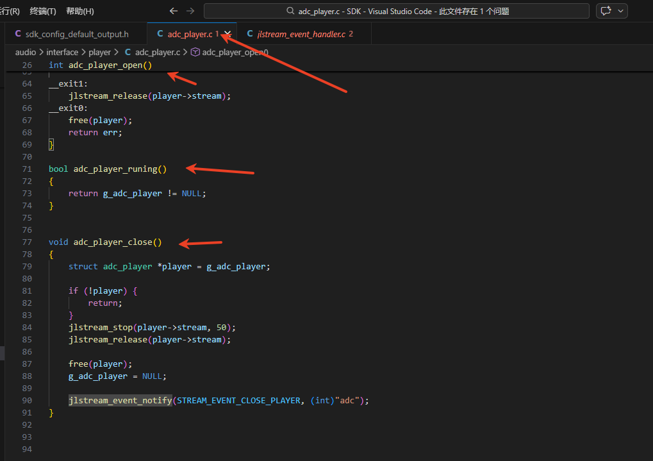
Task: Close the adc_player.c tab
Action: click(x=227, y=34)
